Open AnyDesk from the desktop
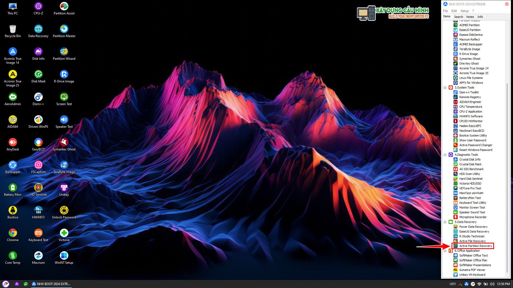Viewport: 513px width, 288px height. click(13, 145)
